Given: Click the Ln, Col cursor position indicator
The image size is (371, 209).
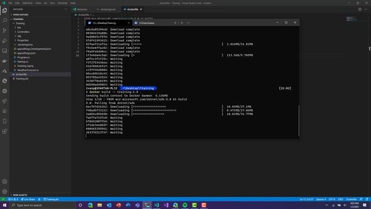Looking at the screenshot, I should pos(307,199).
